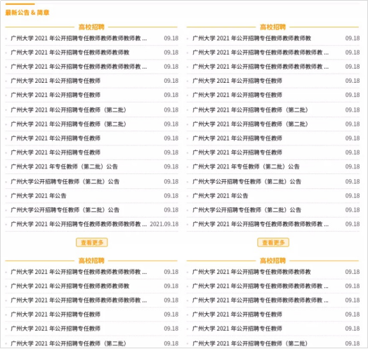Open the announcement dated 2021.09.18

click(x=79, y=224)
